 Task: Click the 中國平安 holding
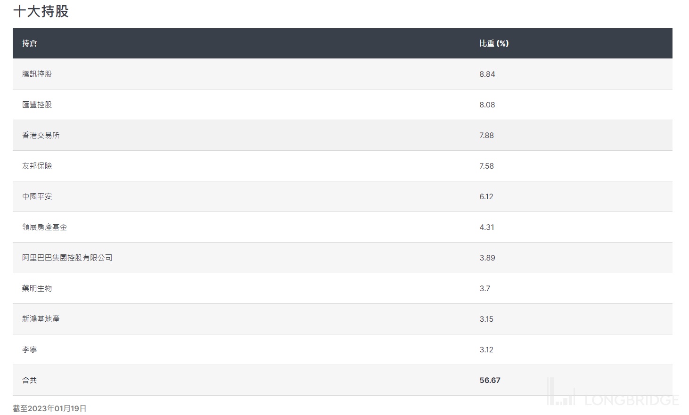pyautogui.click(x=37, y=196)
